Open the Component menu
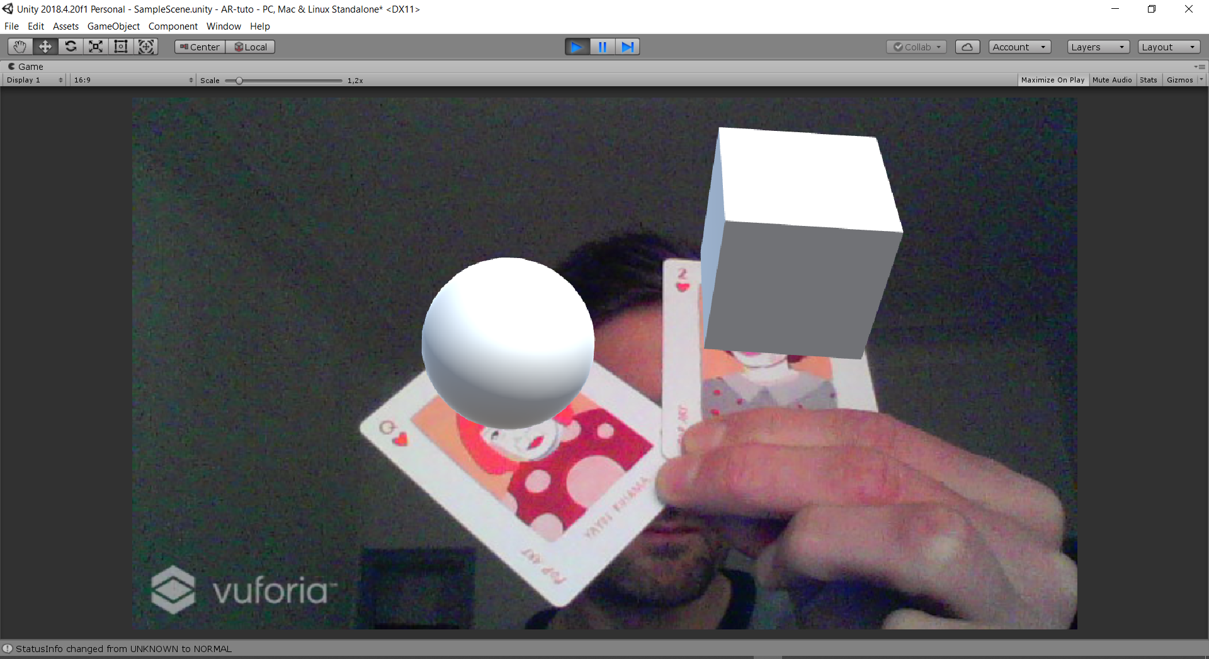 [x=173, y=26]
